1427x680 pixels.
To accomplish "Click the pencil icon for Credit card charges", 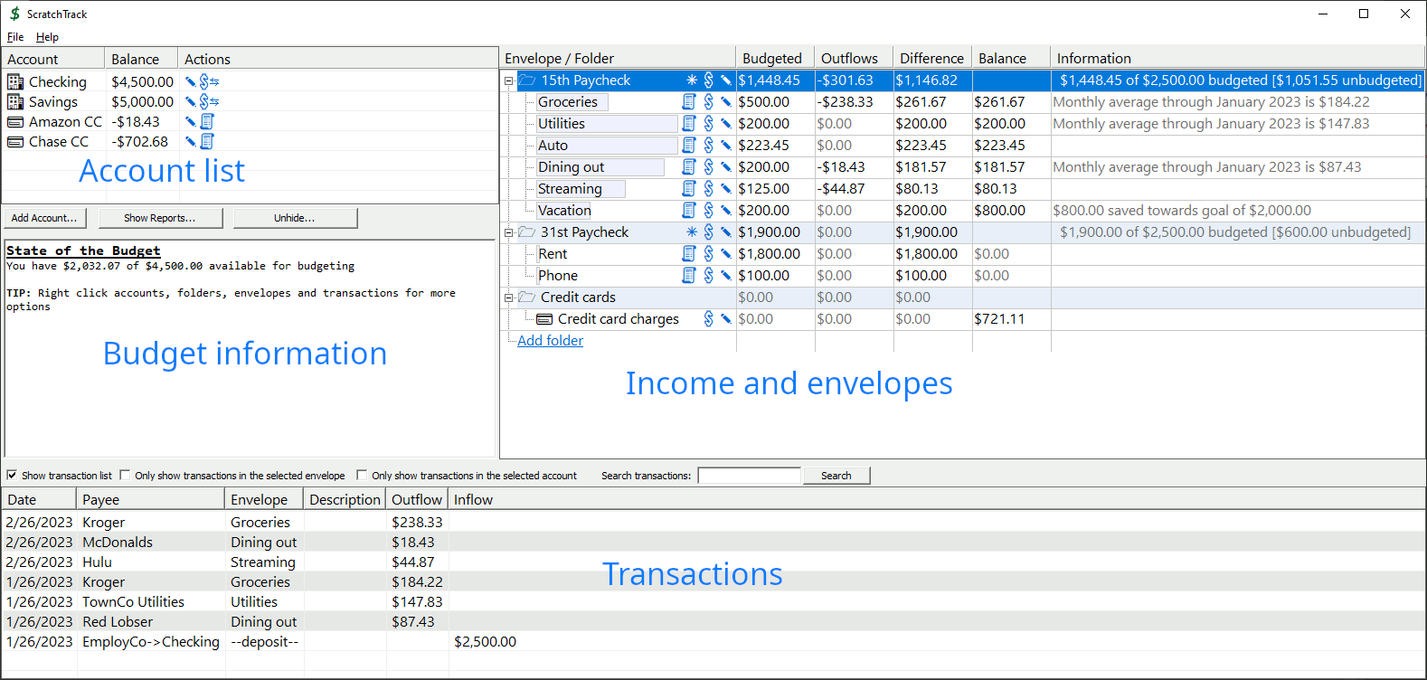I will click(x=725, y=319).
